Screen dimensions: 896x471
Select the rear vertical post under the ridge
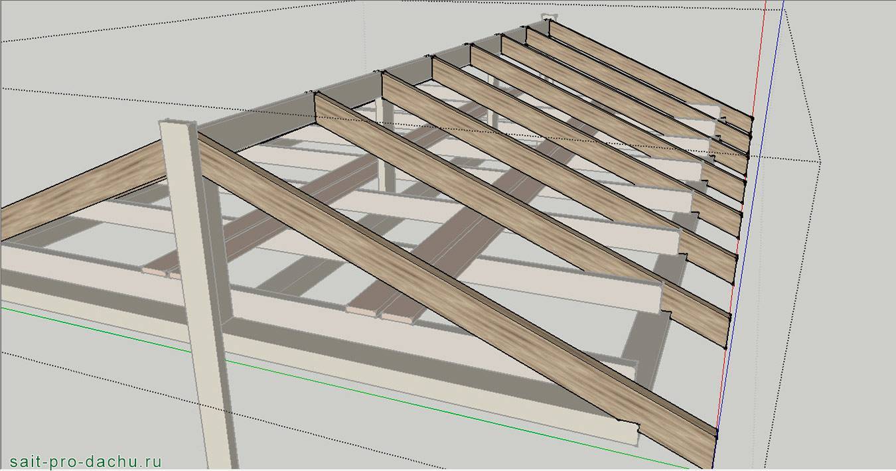click(x=387, y=146)
